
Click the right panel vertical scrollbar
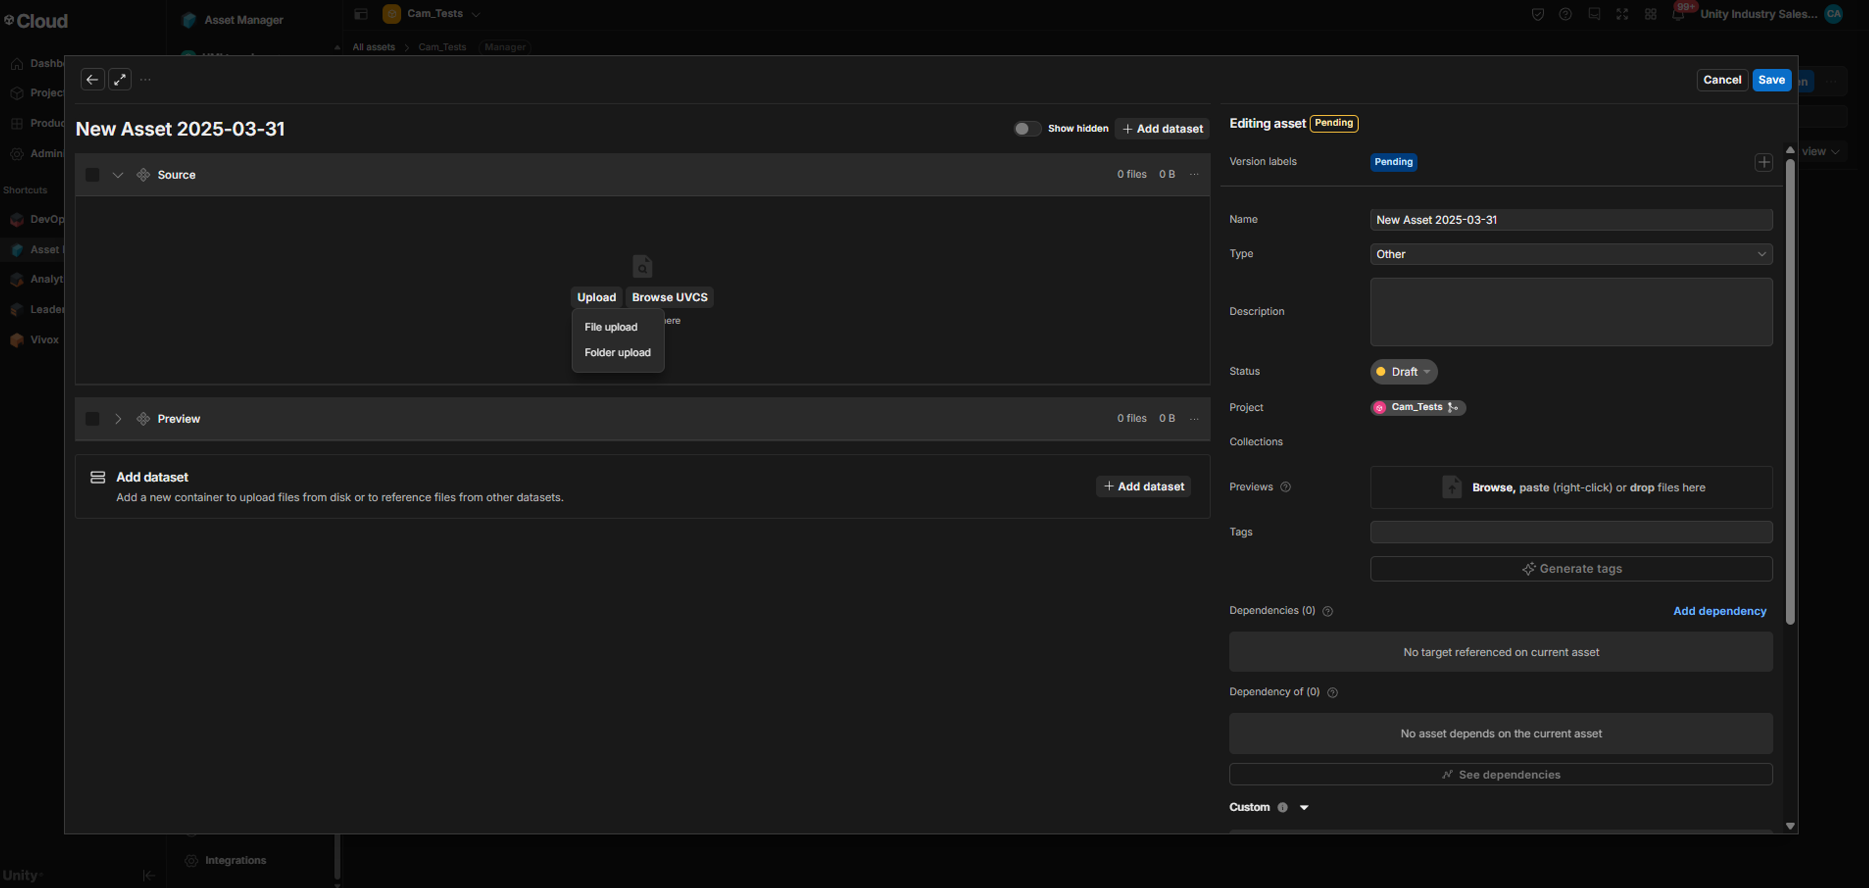click(1789, 392)
